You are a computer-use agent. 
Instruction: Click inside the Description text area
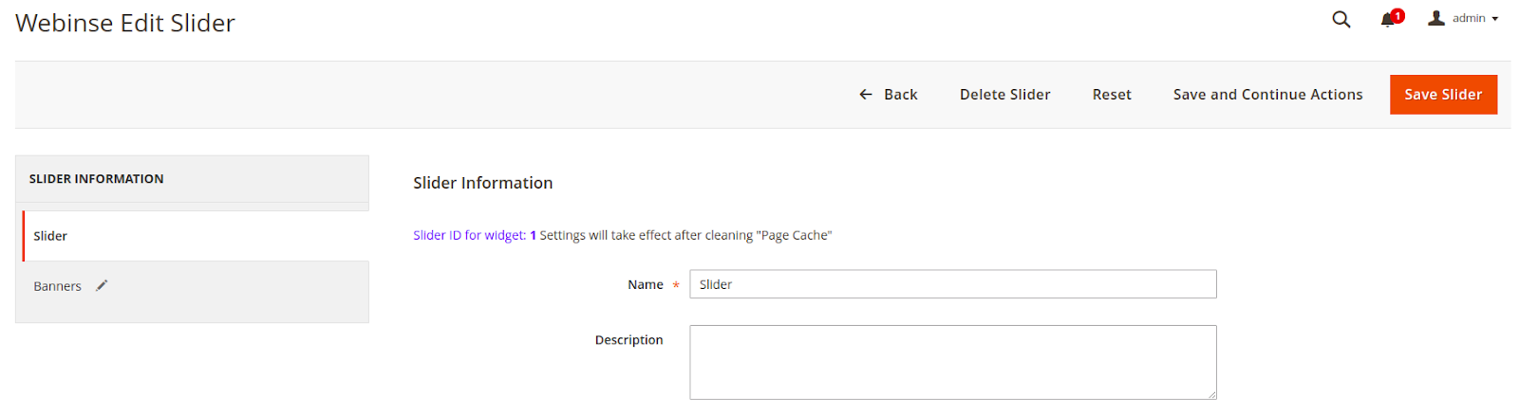(x=953, y=362)
